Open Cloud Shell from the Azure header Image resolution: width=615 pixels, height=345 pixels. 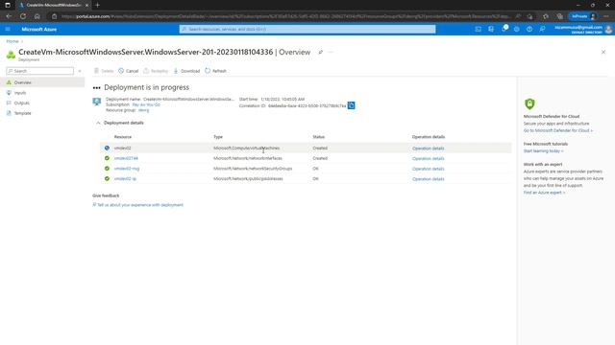[x=478, y=30]
